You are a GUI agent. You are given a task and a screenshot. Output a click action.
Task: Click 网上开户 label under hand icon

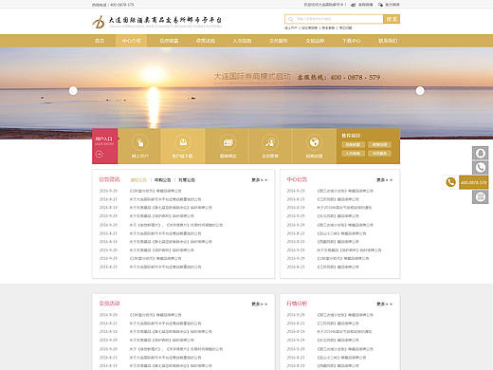click(139, 156)
